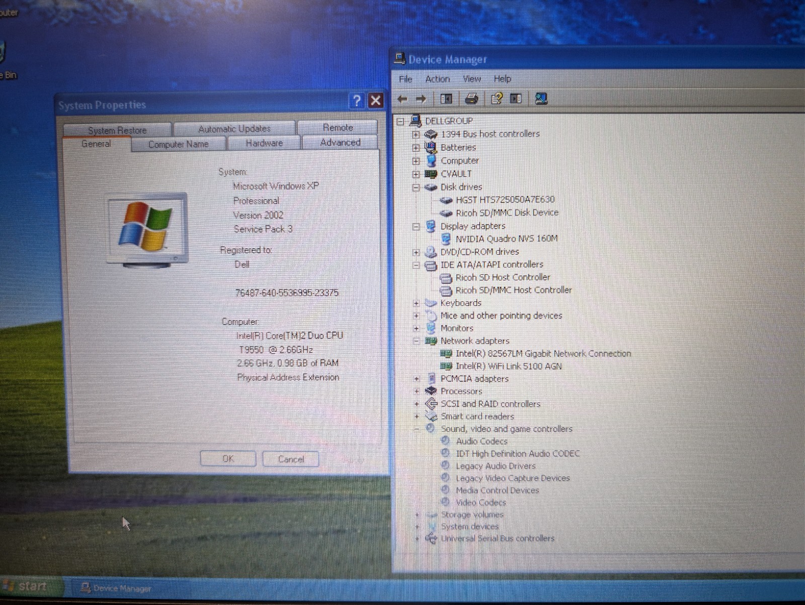
Task: Select the Monitors category icon
Action: [x=431, y=328]
